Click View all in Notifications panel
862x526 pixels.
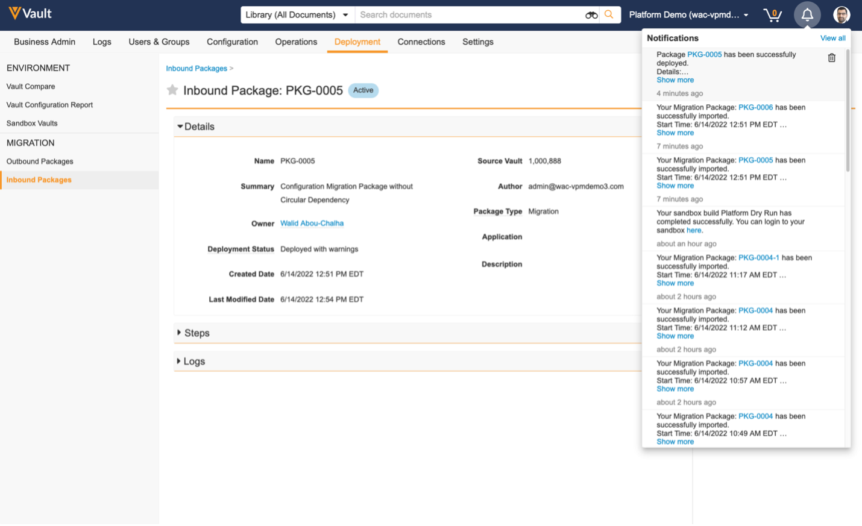[832, 38]
